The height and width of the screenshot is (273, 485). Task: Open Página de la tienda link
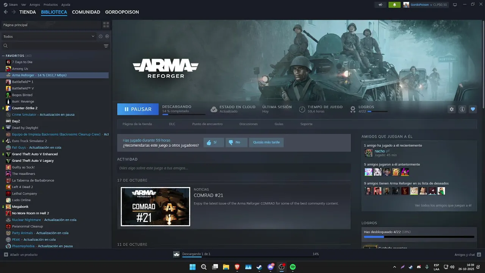click(137, 124)
